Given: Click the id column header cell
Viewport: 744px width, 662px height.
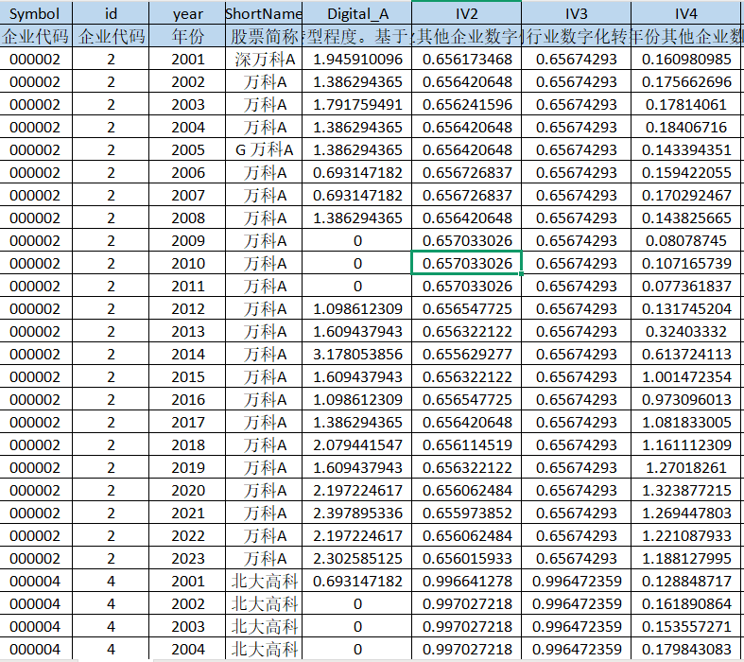Looking at the screenshot, I should click(111, 14).
